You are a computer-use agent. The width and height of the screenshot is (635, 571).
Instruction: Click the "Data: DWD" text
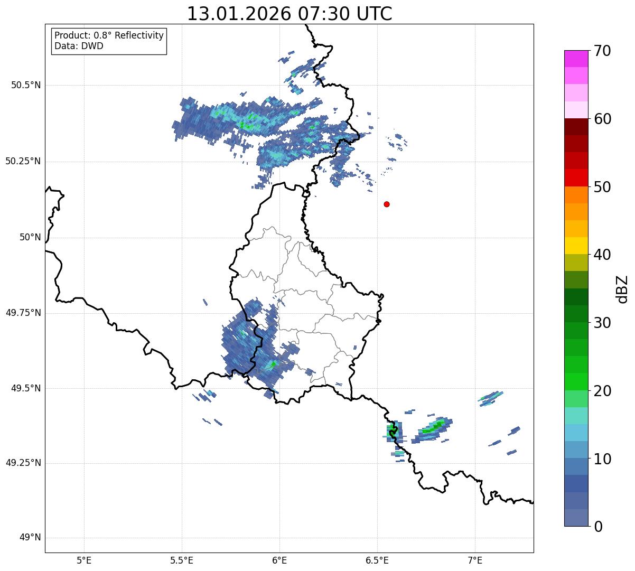[x=79, y=46]
